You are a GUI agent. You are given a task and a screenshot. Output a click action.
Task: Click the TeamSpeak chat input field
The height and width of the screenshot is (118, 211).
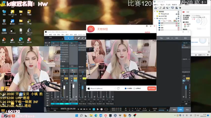[x=199, y=52]
